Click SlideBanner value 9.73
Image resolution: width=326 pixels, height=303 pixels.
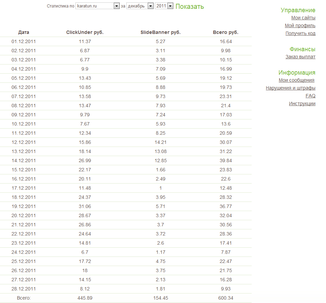161,96
